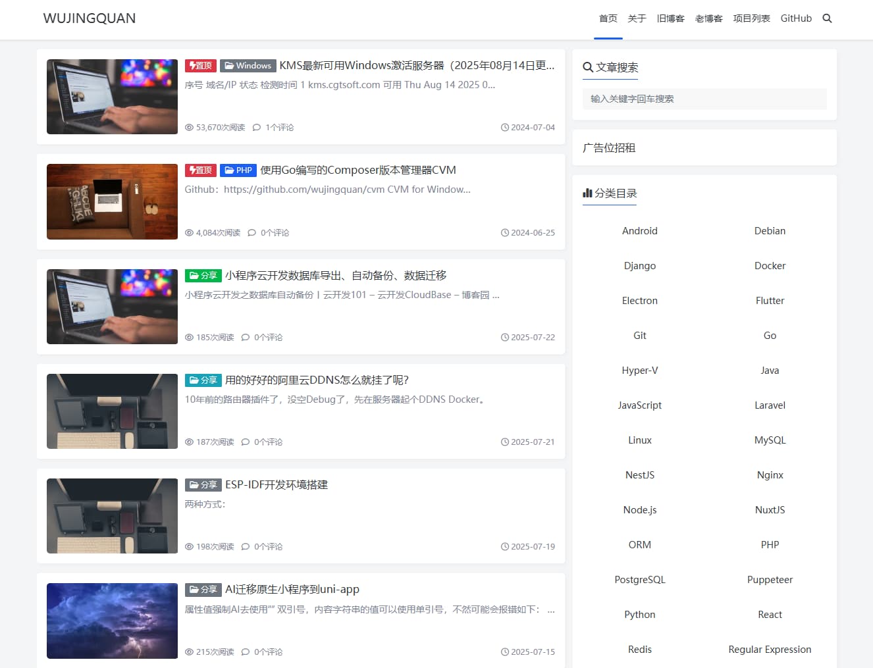Go to 项目列表 in the top navigation

[751, 18]
